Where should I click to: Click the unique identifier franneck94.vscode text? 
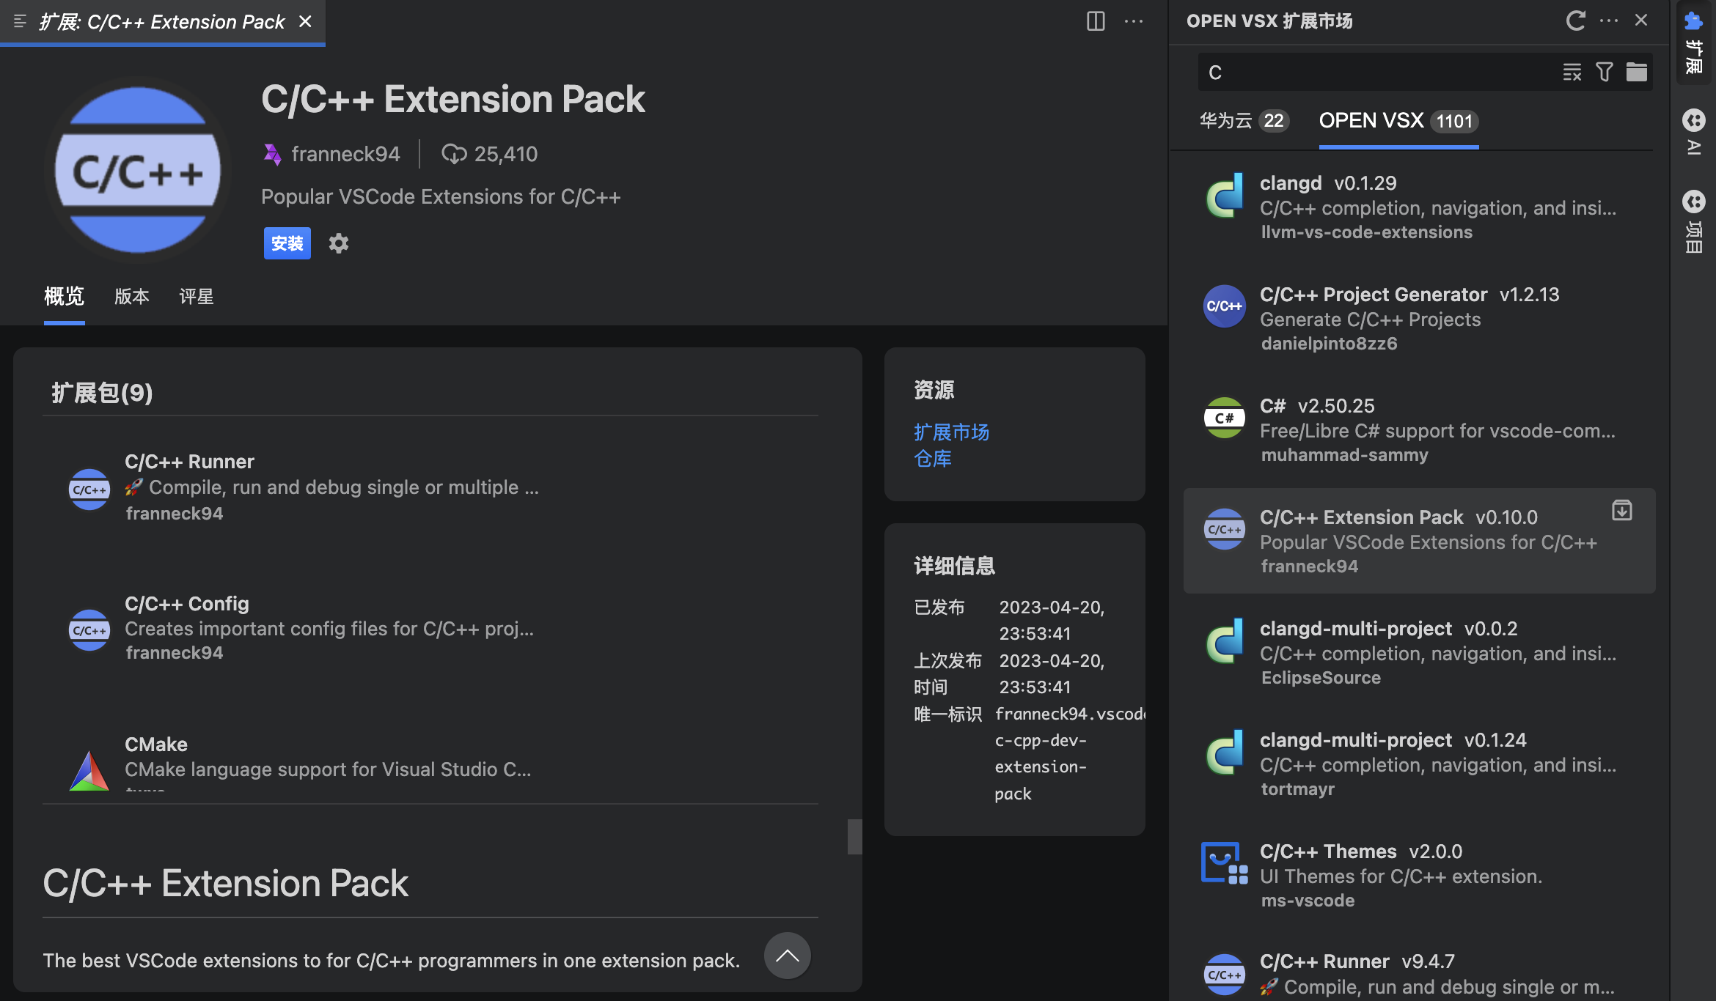tap(1069, 714)
